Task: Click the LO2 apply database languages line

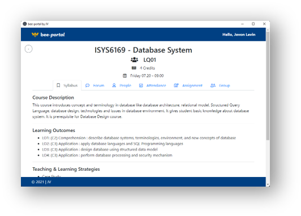Action: click(x=113, y=144)
